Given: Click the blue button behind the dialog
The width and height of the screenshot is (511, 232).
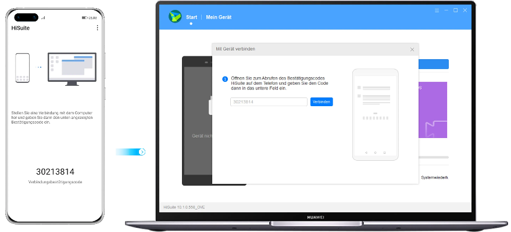Looking at the screenshot, I should coord(433,64).
